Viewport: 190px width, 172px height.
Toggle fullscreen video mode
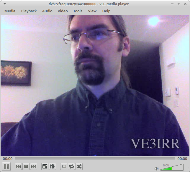45,166
